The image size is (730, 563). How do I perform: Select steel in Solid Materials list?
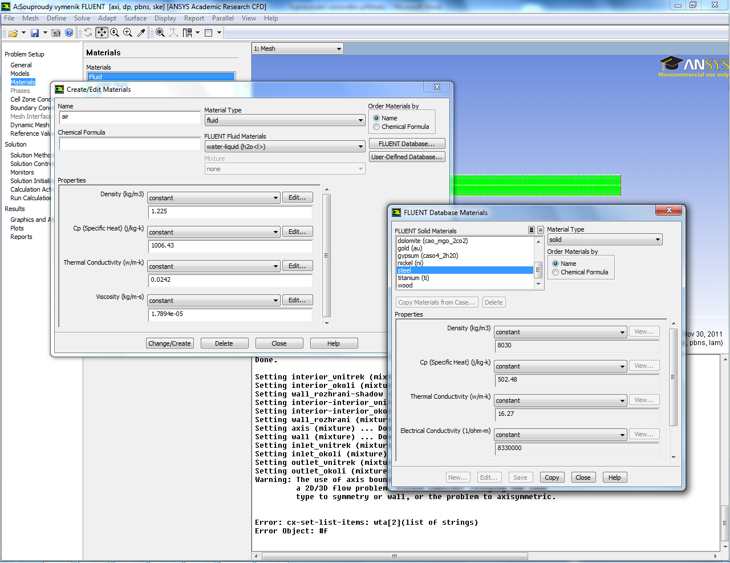[x=465, y=270]
